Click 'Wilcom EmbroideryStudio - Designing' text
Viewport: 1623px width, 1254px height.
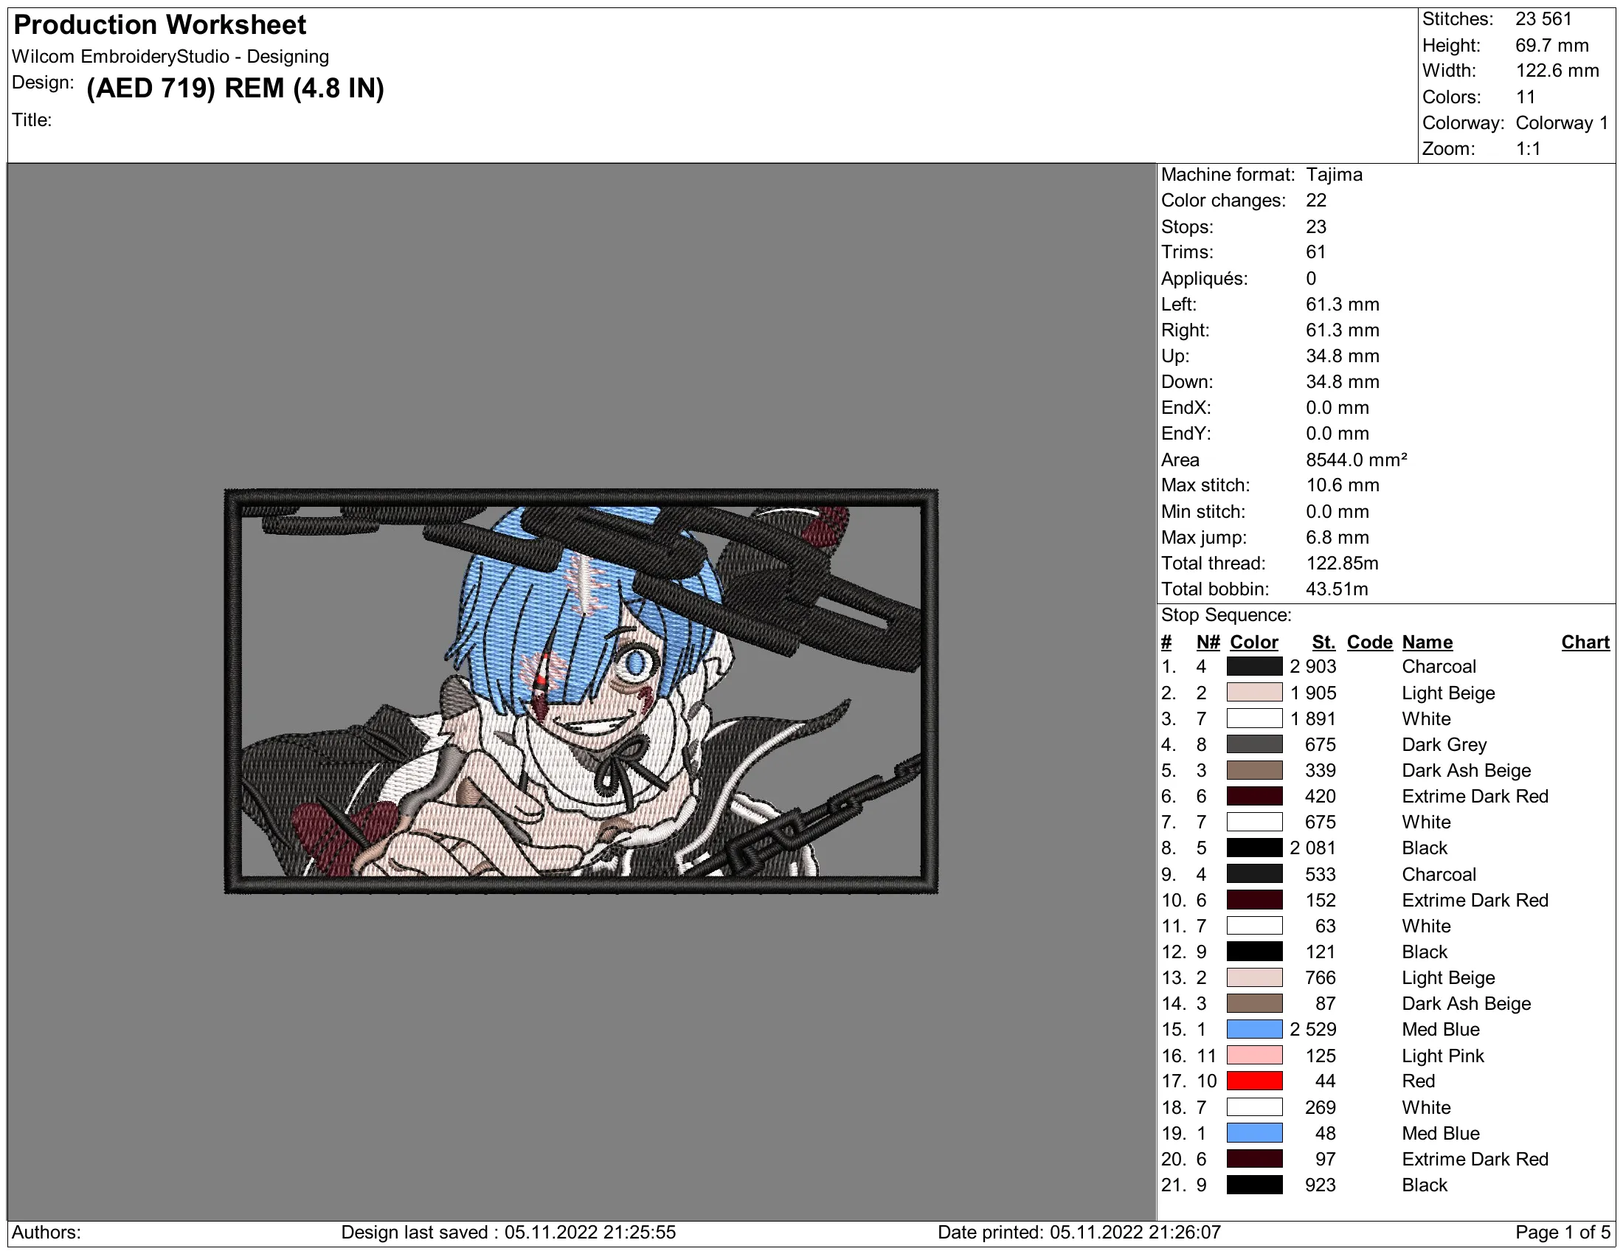click(170, 57)
